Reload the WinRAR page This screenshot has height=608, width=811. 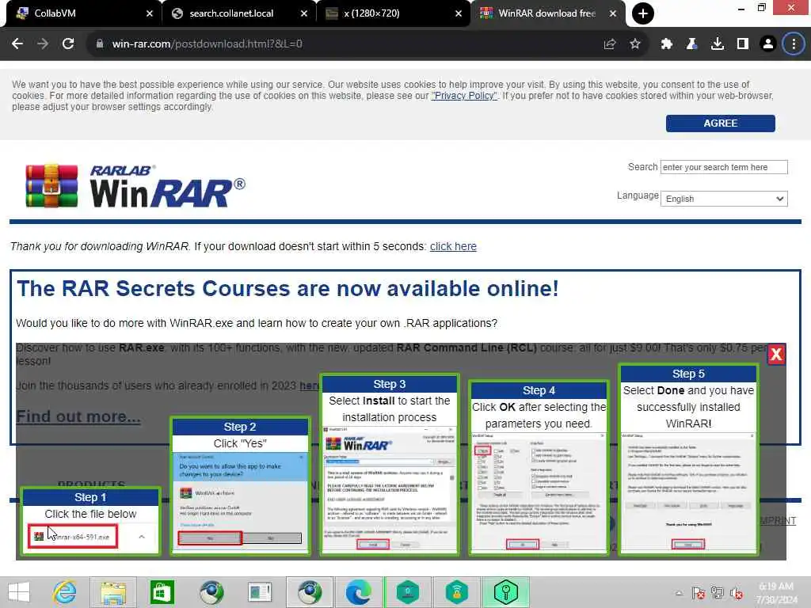tap(68, 44)
